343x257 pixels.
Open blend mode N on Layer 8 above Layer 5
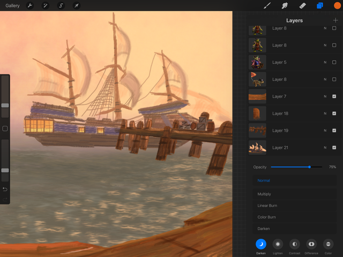click(x=325, y=45)
